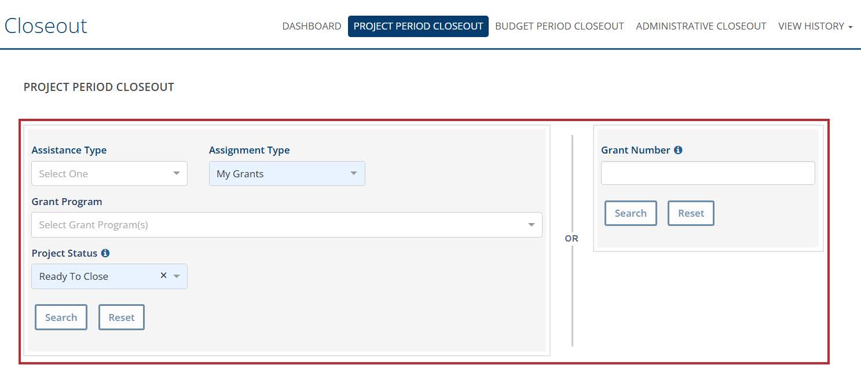
Task: Click the My Grants text in Assignment Type
Action: (240, 174)
